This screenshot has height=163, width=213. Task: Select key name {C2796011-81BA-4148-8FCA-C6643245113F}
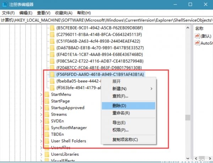tap(99, 35)
